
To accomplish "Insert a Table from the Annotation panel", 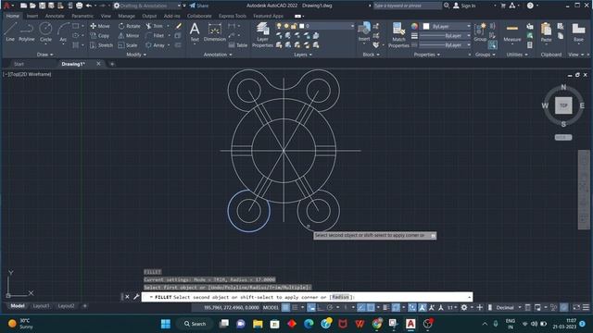I will (x=238, y=45).
